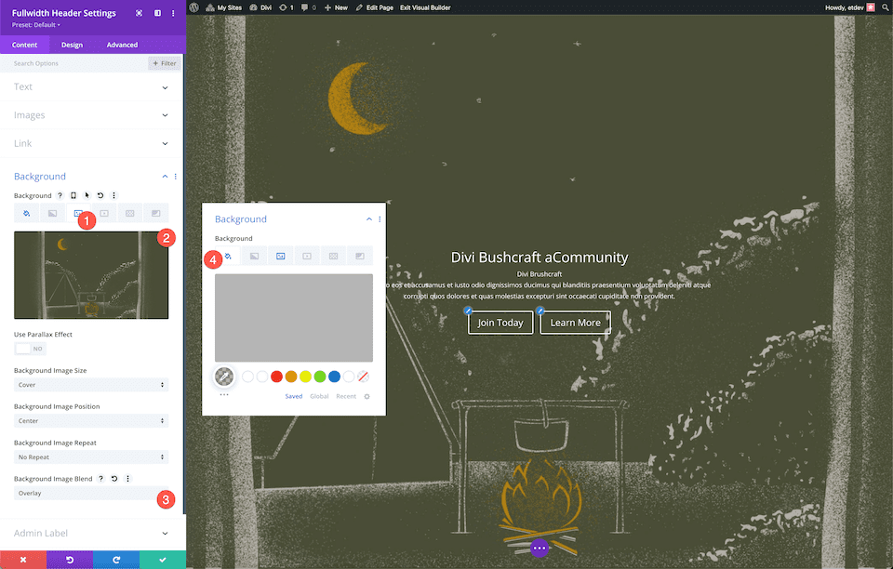Pick the red color swatch
The height and width of the screenshot is (569, 893).
tap(276, 377)
